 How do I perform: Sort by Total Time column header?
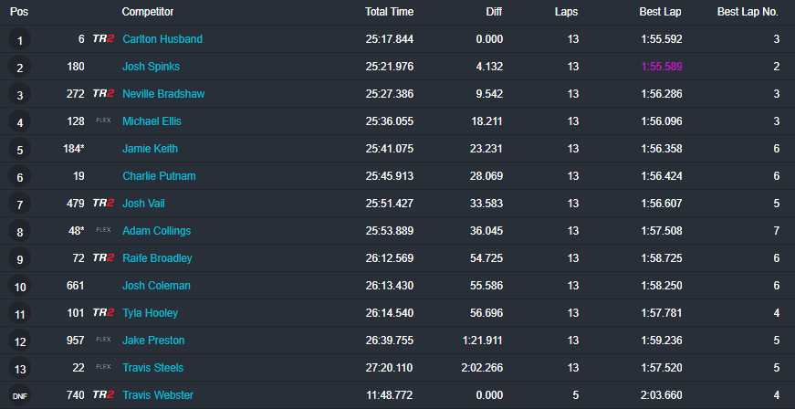click(390, 12)
